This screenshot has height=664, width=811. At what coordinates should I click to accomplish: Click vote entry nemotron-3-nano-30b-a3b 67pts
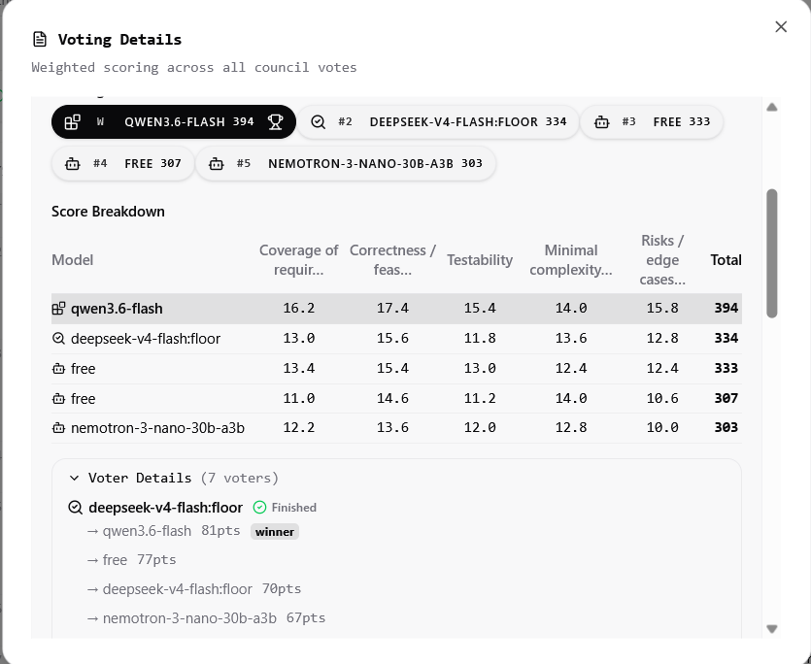point(206,618)
